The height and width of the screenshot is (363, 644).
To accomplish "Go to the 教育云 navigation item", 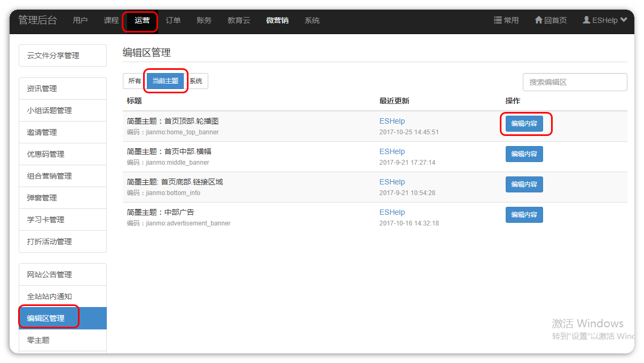I will point(239,20).
